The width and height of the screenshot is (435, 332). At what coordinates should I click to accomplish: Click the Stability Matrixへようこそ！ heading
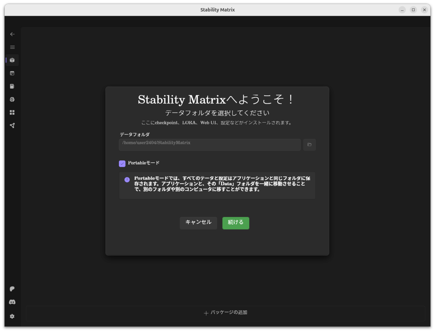(x=217, y=100)
